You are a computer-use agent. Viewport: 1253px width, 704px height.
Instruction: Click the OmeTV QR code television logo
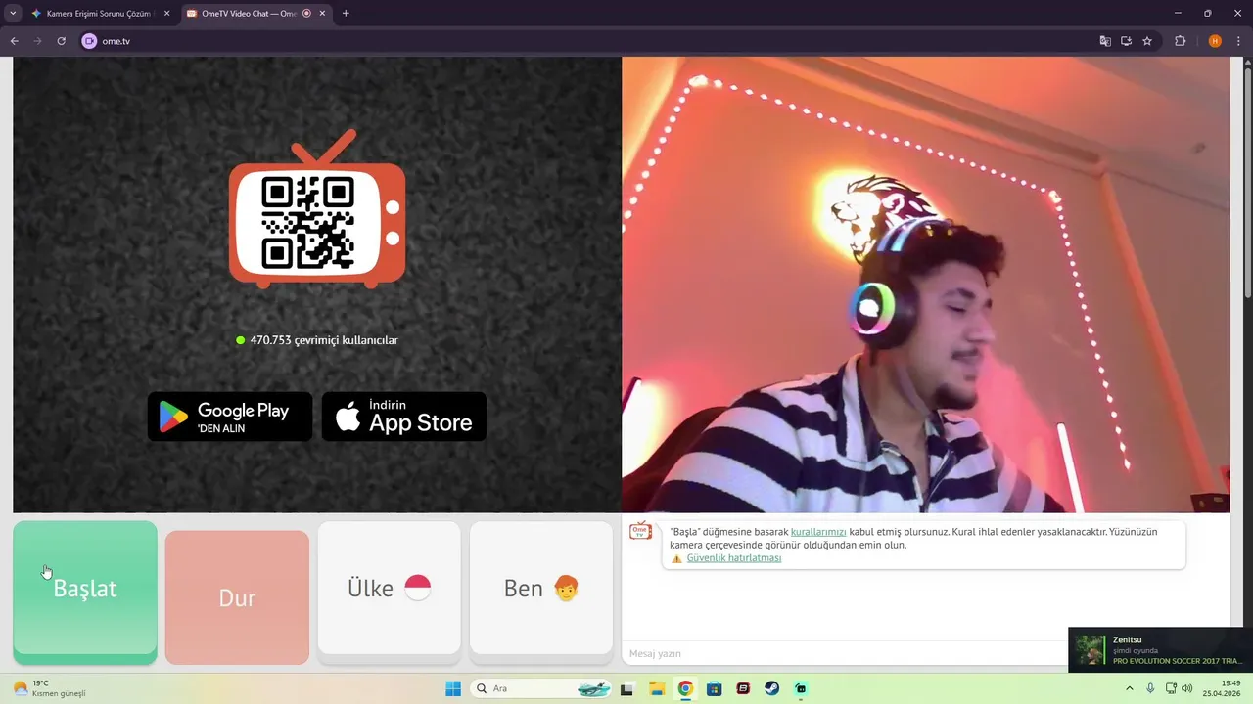tap(317, 210)
